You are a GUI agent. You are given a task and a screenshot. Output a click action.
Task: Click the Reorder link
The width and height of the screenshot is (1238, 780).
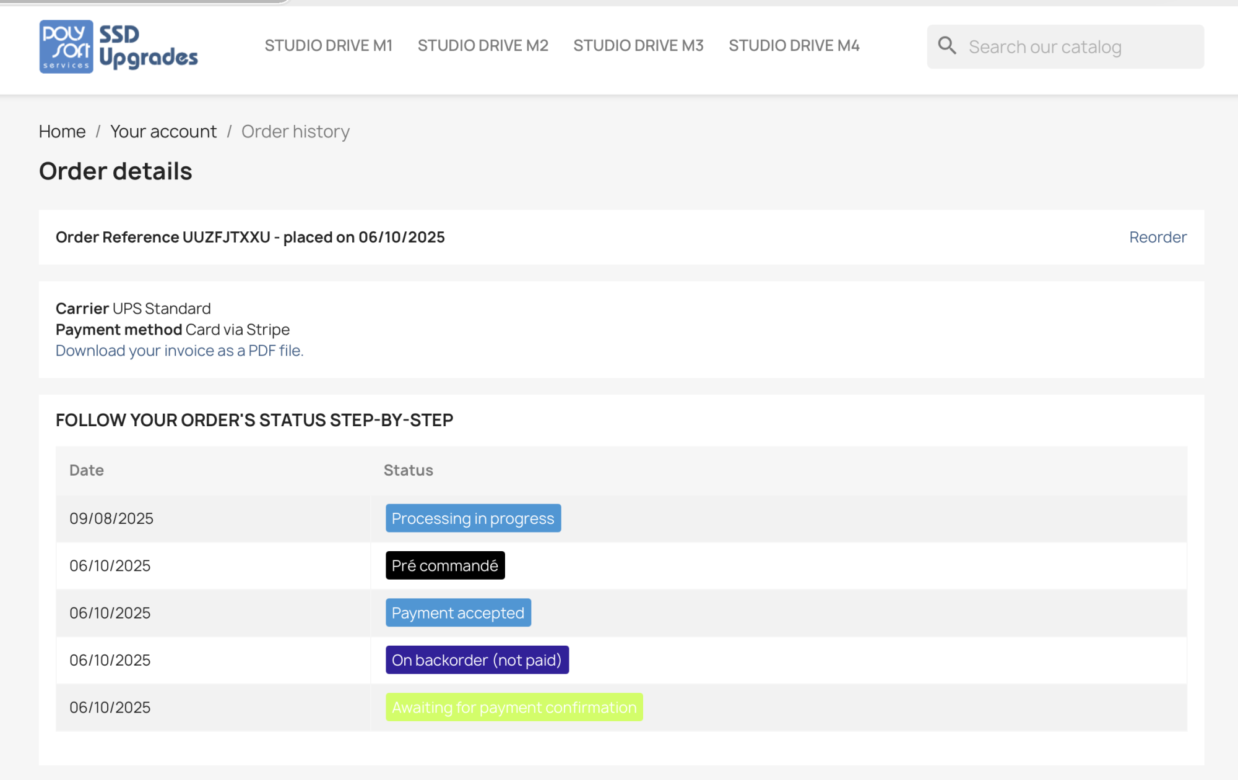pyautogui.click(x=1157, y=237)
